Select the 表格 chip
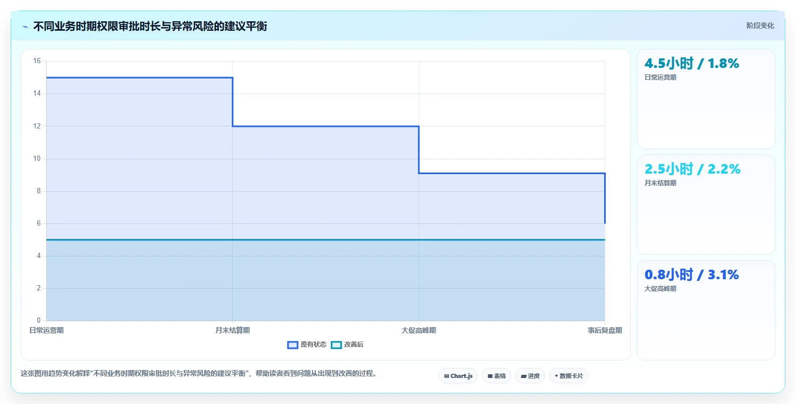796x404 pixels. coord(496,376)
